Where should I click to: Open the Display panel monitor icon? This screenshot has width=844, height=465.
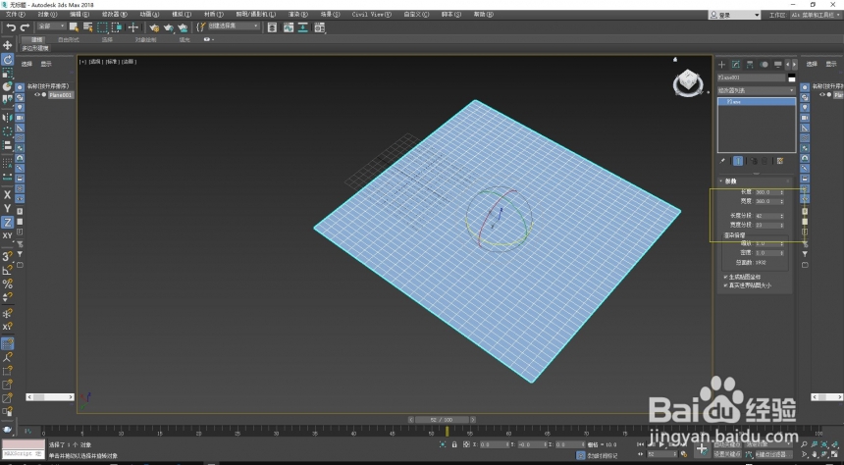778,65
